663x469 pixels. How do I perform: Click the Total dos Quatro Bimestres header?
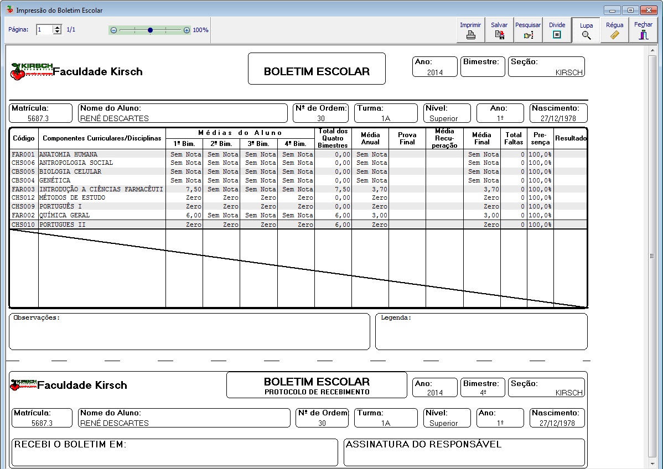pyautogui.click(x=333, y=138)
